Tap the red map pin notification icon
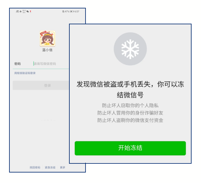Image resolution: width=201 pixels, height=183 pixels. click(x=31, y=11)
